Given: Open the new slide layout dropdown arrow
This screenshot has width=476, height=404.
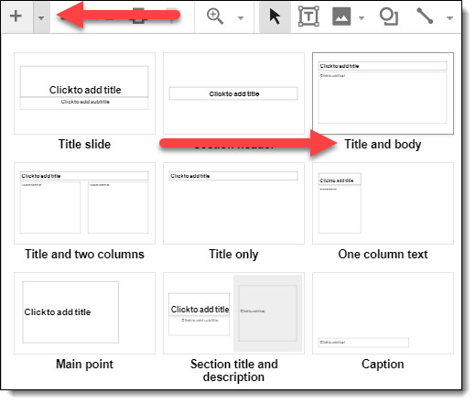Looking at the screenshot, I should [41, 17].
